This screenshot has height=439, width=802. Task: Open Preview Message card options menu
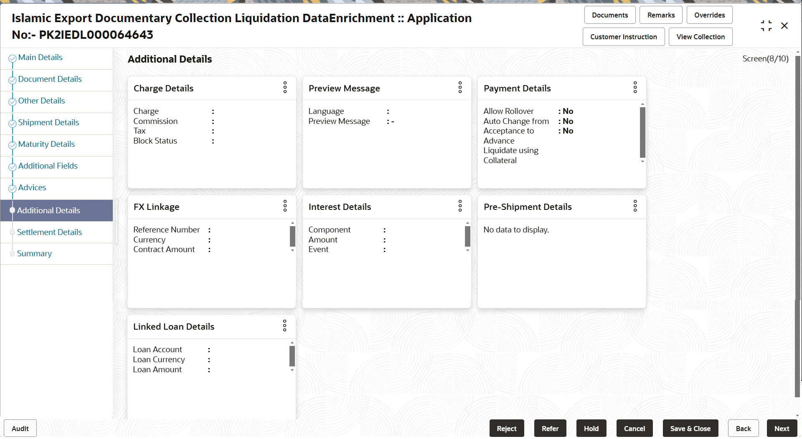[x=460, y=88]
